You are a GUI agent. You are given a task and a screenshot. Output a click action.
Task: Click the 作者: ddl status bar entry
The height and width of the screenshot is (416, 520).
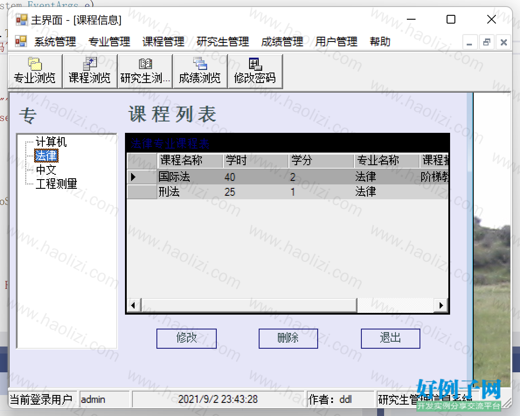tap(340, 399)
